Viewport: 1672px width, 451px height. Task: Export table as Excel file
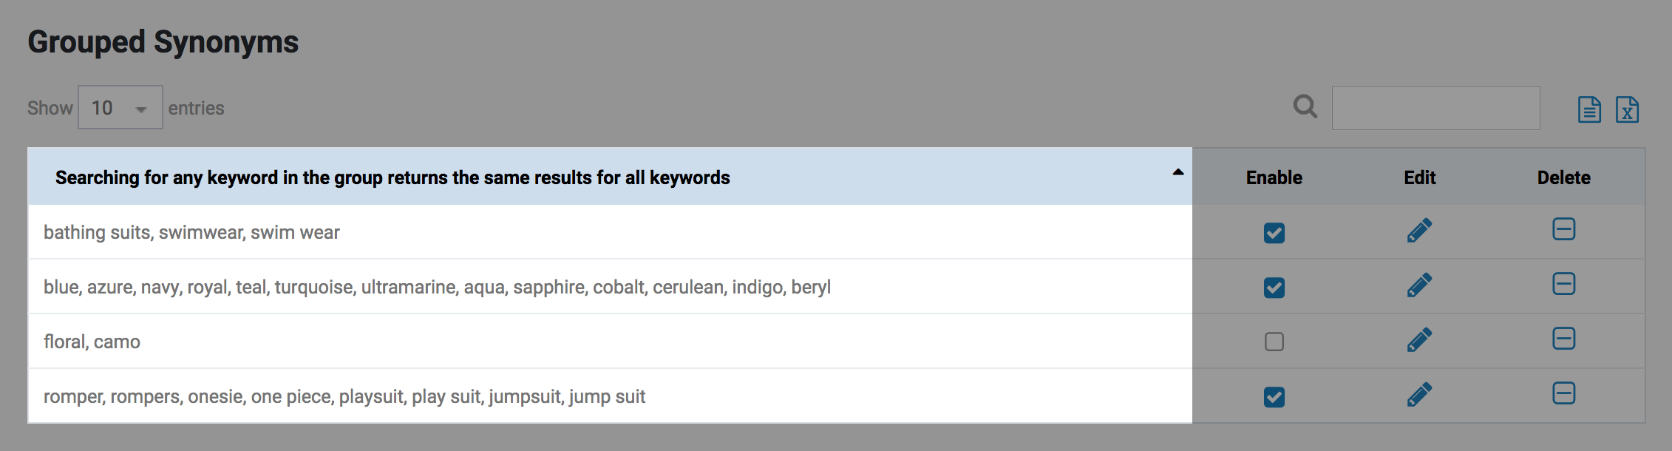1627,109
